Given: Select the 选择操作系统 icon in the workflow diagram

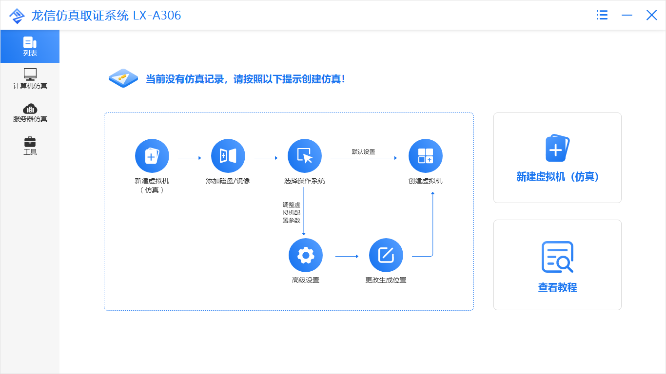Looking at the screenshot, I should [305, 155].
